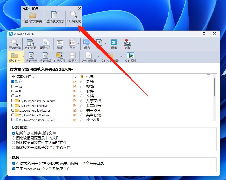Viewport: 226px width, 180px height.
Task: Open the 源文件夹 dropdown arrow
Action: click(23, 57)
